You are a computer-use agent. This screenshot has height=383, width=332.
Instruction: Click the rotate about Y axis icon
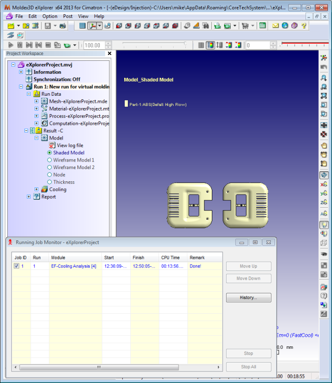point(324,194)
